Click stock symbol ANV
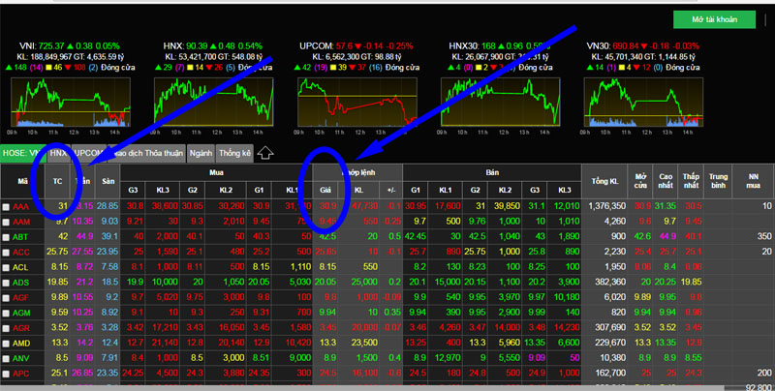This screenshot has width=775, height=391. click(x=20, y=358)
